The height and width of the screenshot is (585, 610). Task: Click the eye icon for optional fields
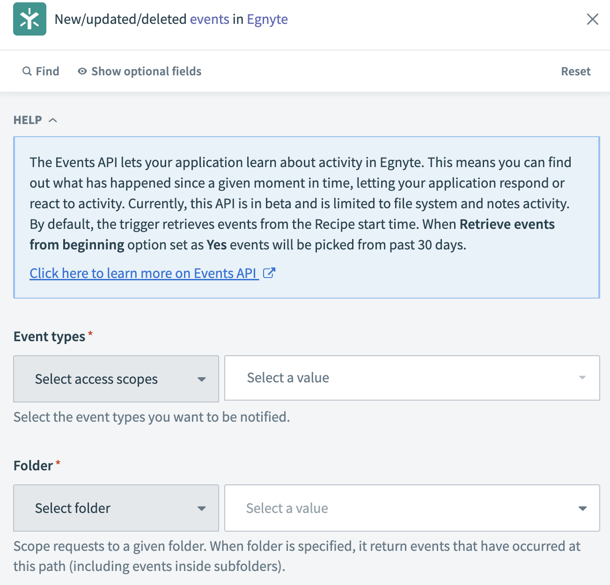click(x=82, y=71)
